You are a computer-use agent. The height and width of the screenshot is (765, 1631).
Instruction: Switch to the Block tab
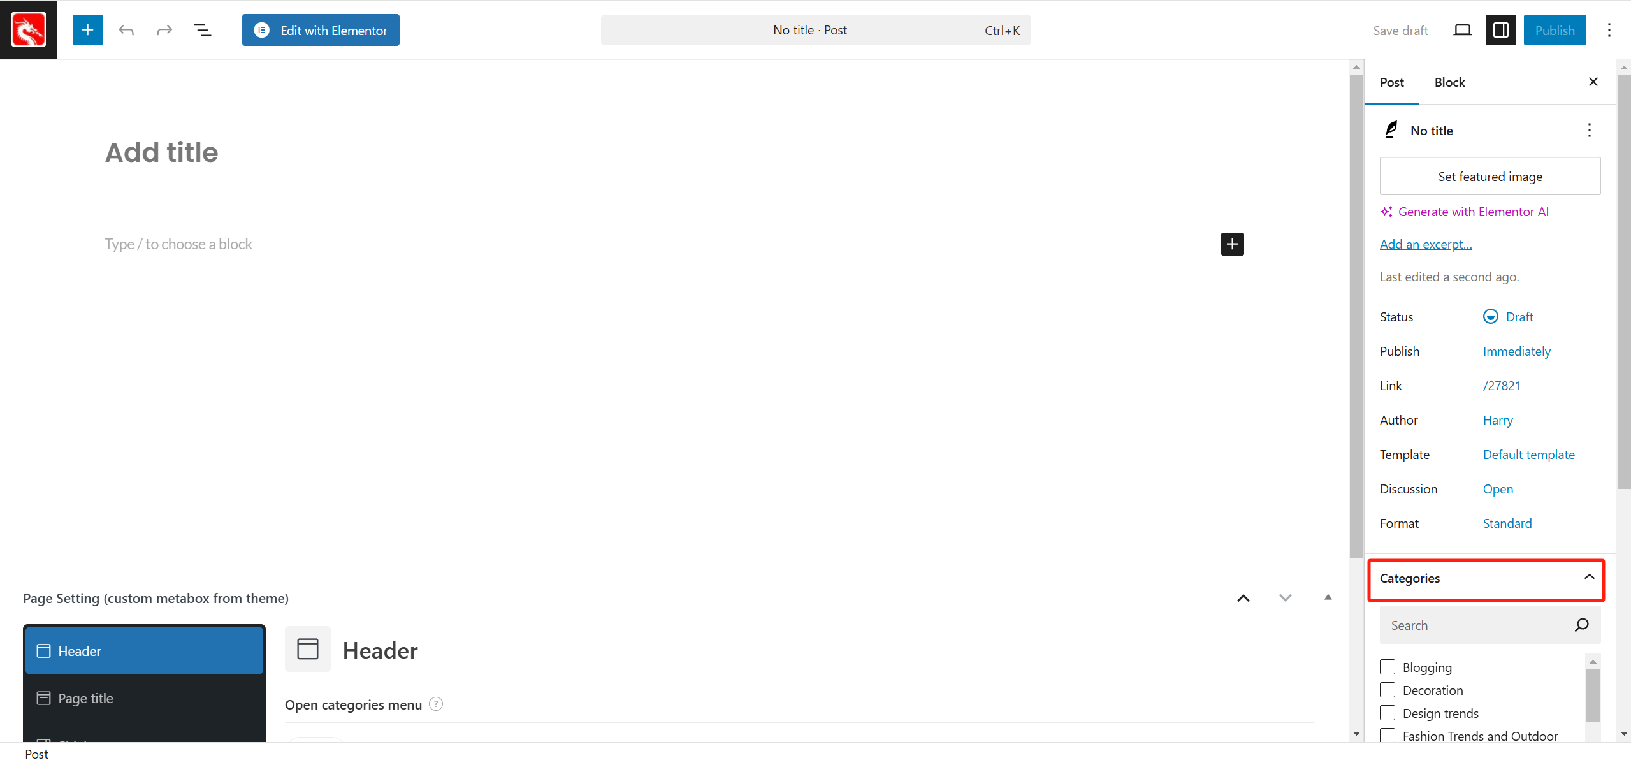click(x=1449, y=82)
